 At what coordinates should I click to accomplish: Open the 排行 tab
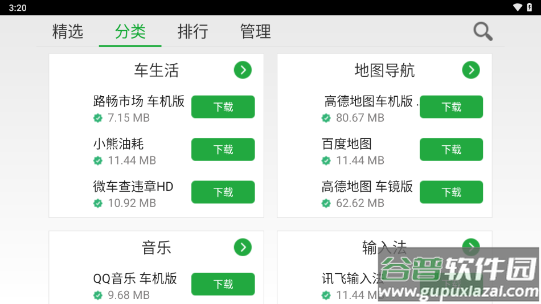pos(193,31)
